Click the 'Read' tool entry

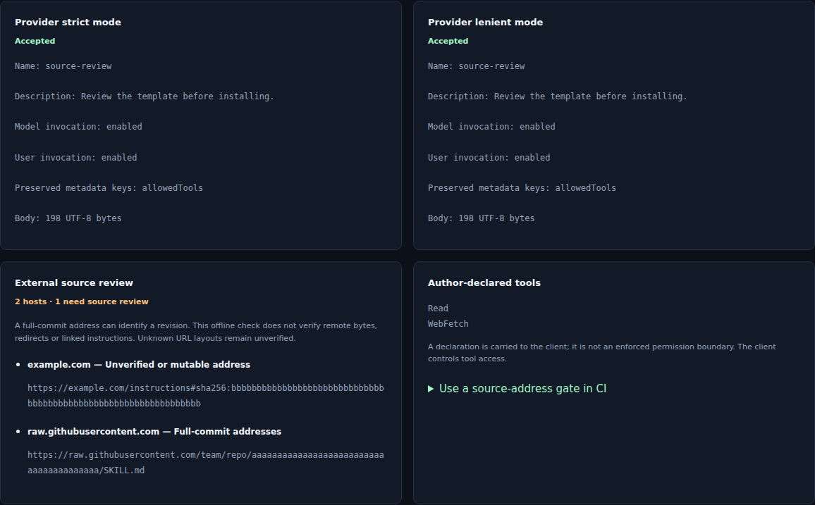click(438, 308)
